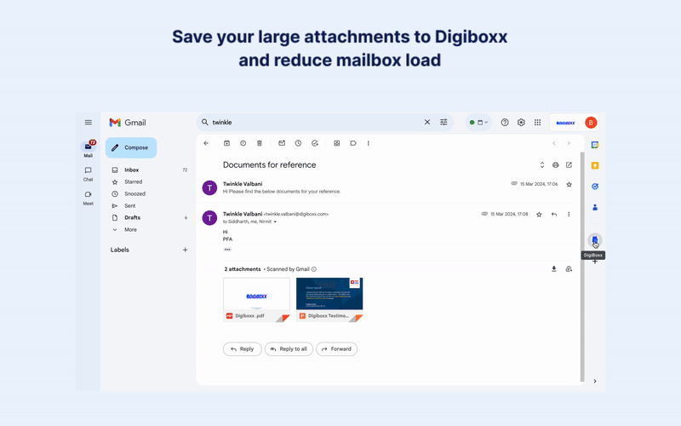Image resolution: width=681 pixels, height=426 pixels.
Task: Add a new label with plus icon
Action: pos(185,250)
